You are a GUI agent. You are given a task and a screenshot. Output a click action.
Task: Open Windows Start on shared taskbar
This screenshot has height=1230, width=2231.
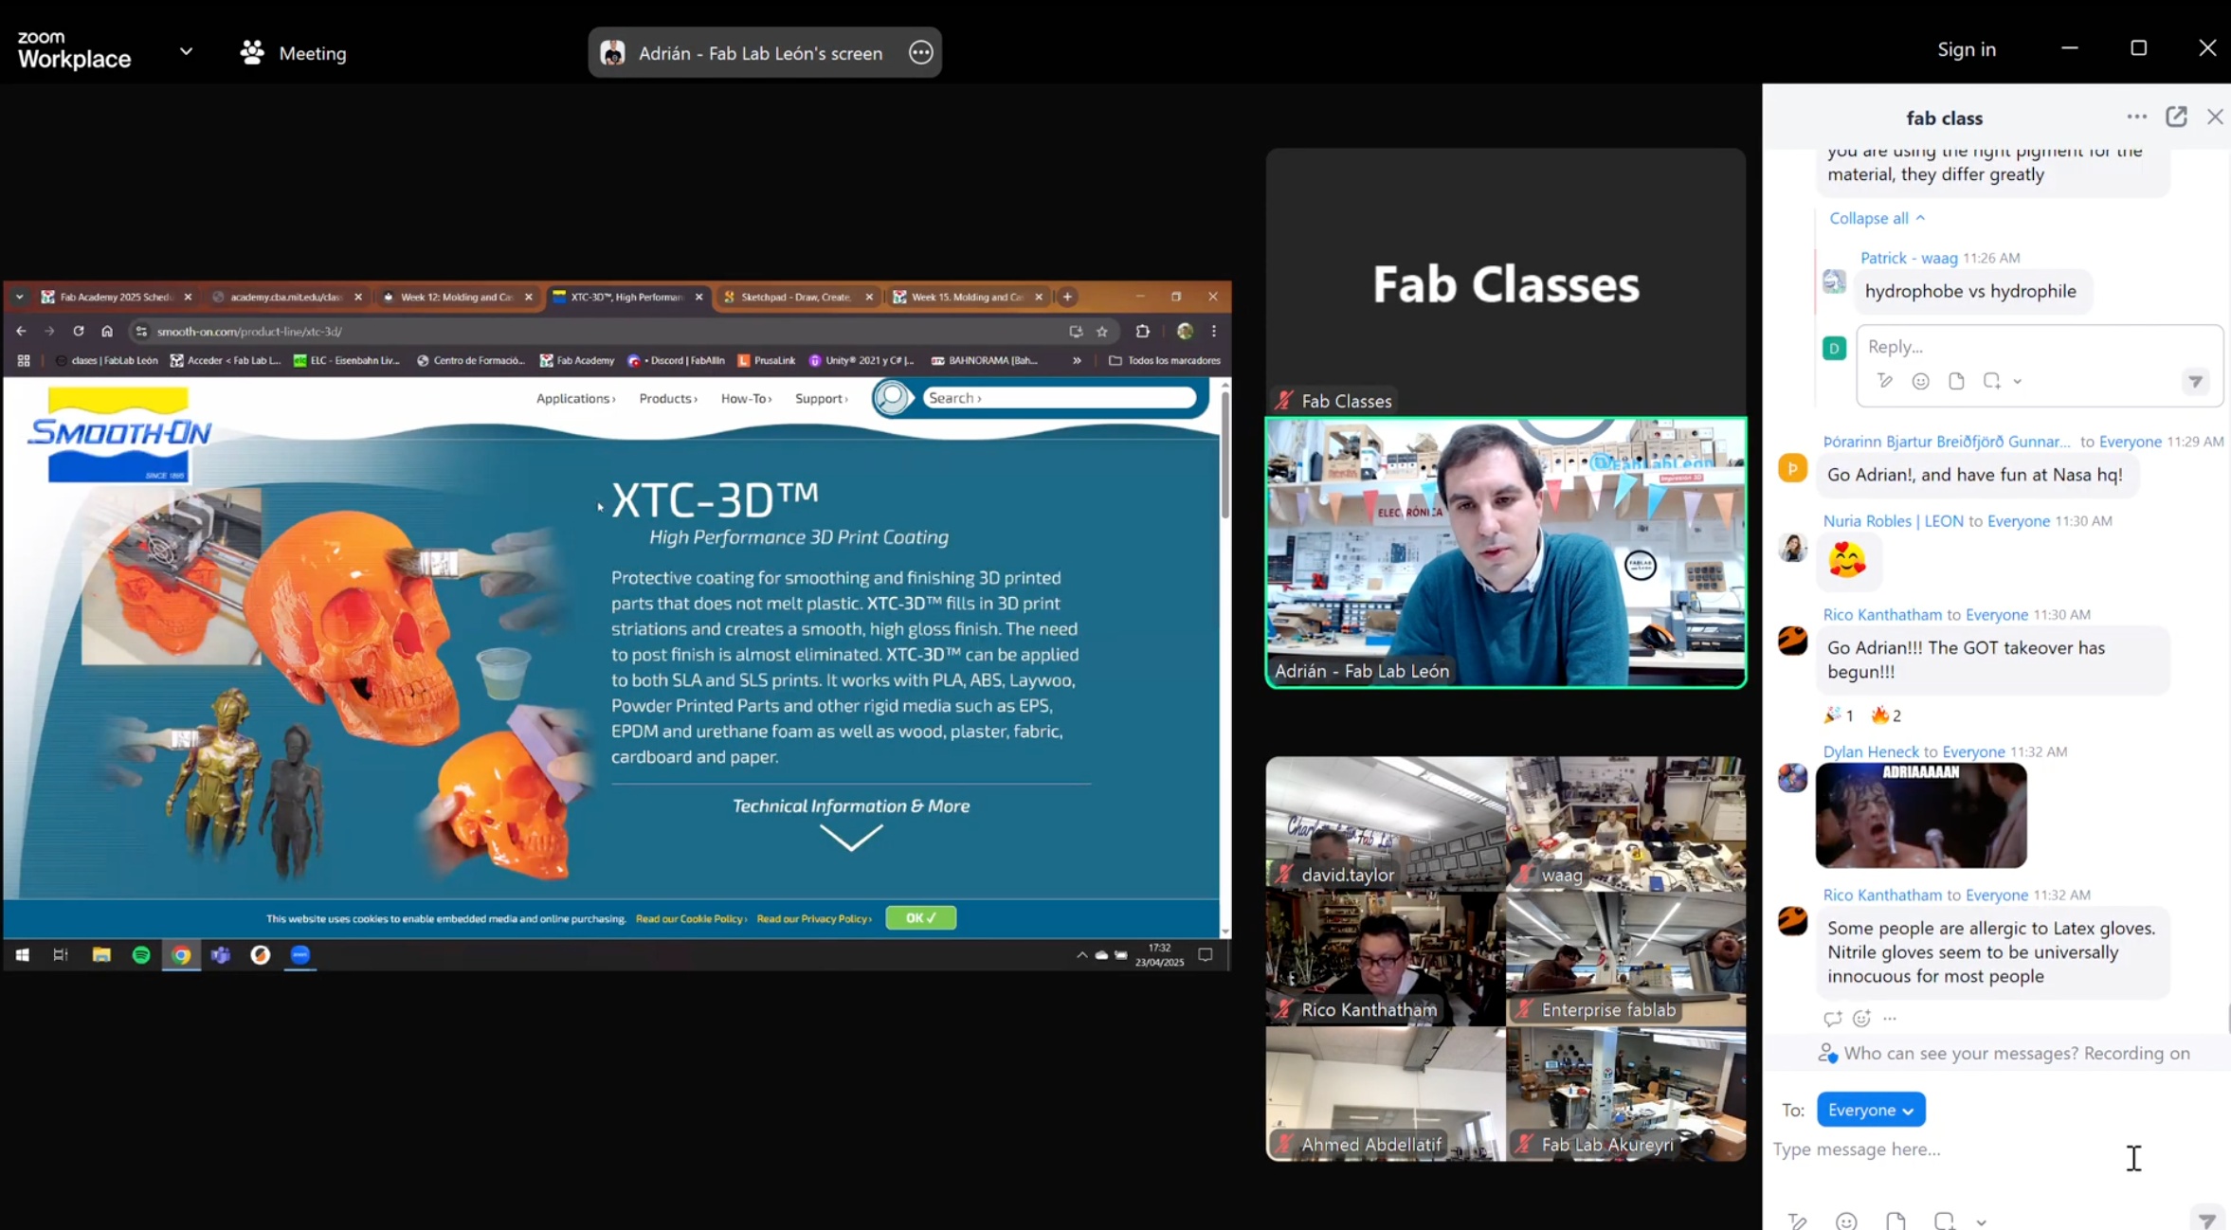(22, 955)
